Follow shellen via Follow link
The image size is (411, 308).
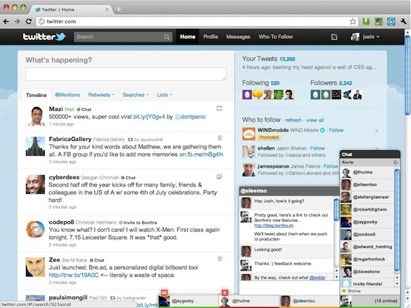click(317, 148)
